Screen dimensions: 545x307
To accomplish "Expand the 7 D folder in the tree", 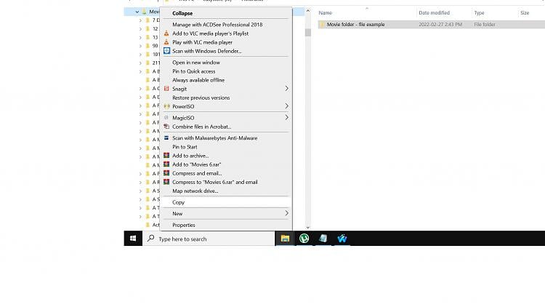I will [x=140, y=20].
